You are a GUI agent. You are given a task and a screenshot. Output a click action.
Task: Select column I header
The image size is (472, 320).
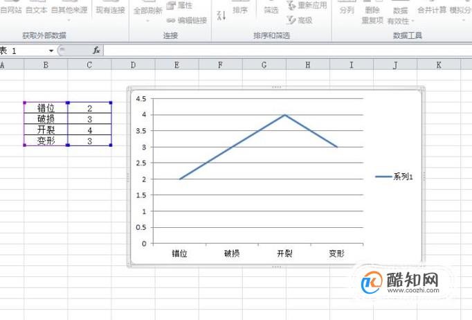click(x=352, y=65)
